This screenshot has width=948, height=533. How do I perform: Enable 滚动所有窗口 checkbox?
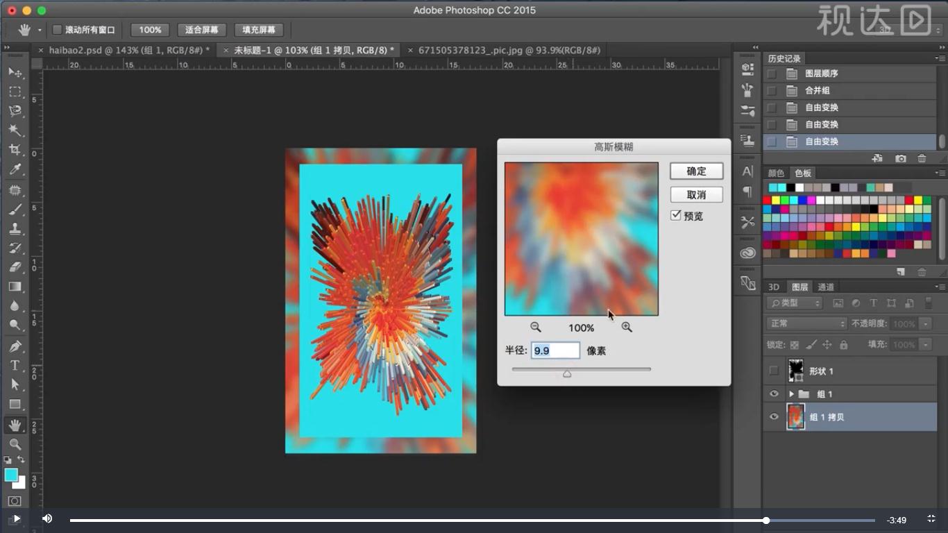click(58, 30)
